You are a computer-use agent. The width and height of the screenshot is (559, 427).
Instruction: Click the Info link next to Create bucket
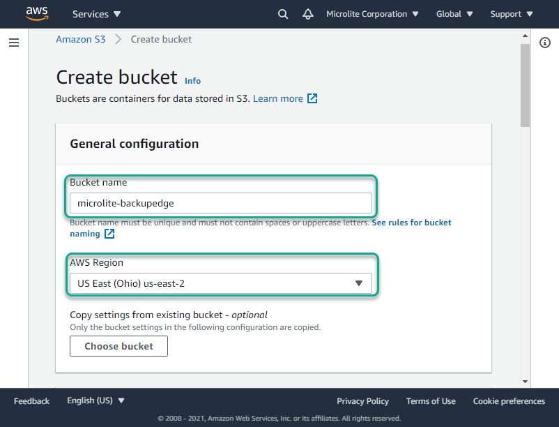192,81
